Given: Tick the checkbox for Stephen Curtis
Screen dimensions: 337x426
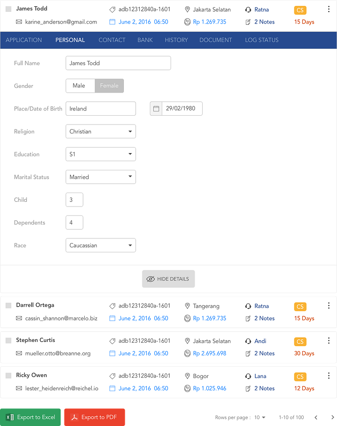Looking at the screenshot, I should pos(8,340).
